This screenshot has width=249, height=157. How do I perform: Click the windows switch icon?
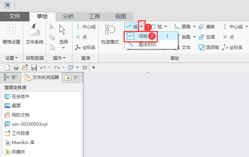(x=70, y=67)
